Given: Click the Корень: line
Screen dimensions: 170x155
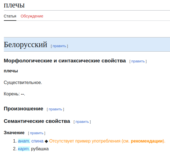Looking at the screenshot, I should (14, 94).
